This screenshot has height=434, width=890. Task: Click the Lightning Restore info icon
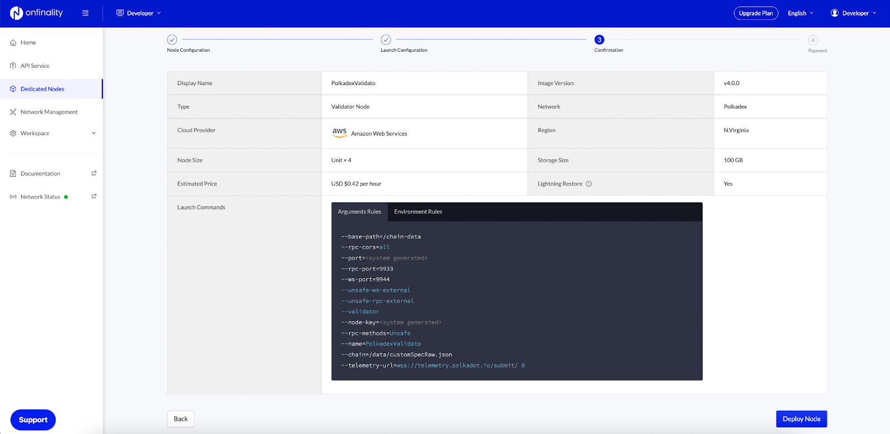coord(589,184)
